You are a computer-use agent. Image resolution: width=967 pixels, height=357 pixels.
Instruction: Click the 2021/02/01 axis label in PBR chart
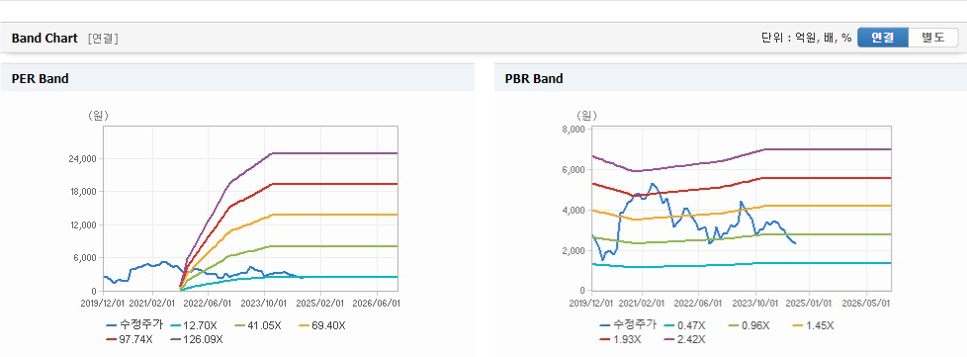tap(642, 304)
